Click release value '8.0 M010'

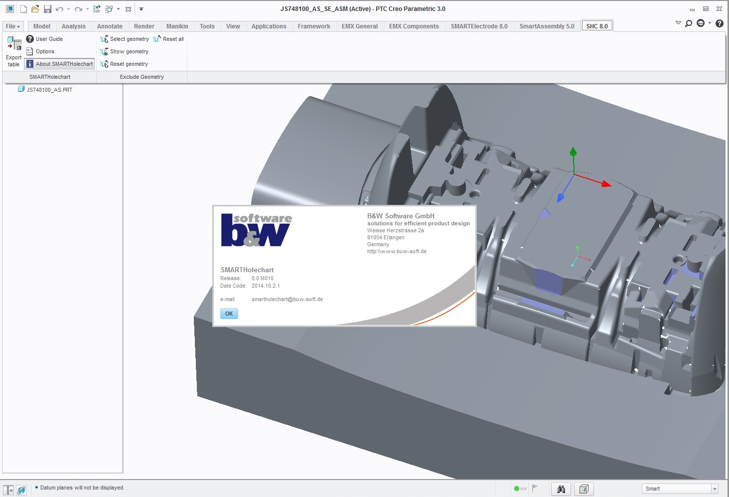click(x=263, y=279)
